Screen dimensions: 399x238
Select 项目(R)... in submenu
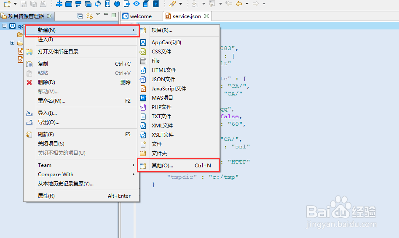(x=179, y=30)
